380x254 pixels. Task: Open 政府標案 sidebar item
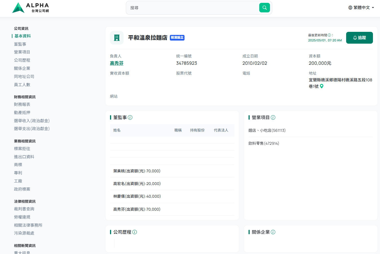point(22,189)
